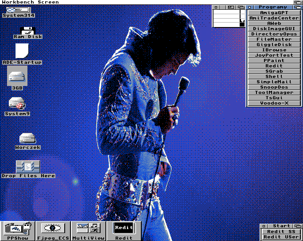
Task: Launch Shell from the Programy panel
Action: (x=274, y=77)
